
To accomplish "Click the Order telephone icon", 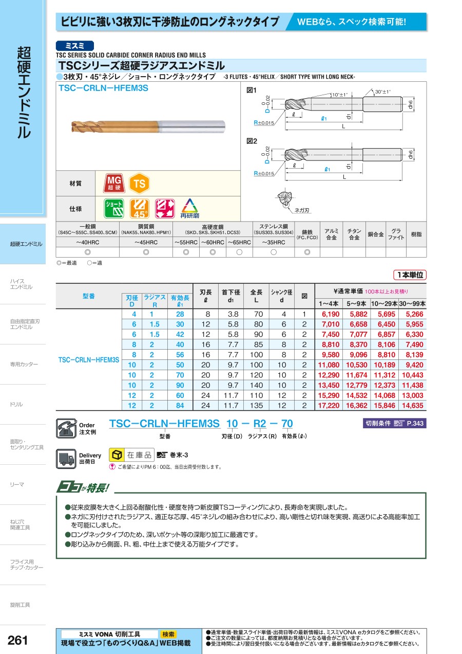I will [x=66, y=428].
